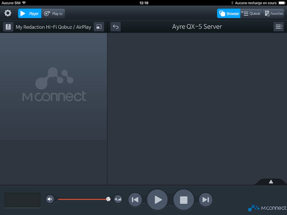Go back with the return arrow
Image resolution: width=287 pixels, height=215 pixels.
tap(115, 27)
